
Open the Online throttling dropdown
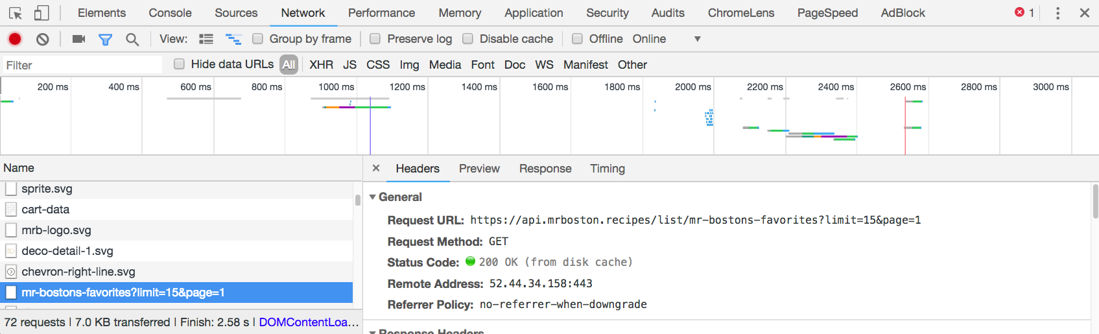tap(697, 39)
